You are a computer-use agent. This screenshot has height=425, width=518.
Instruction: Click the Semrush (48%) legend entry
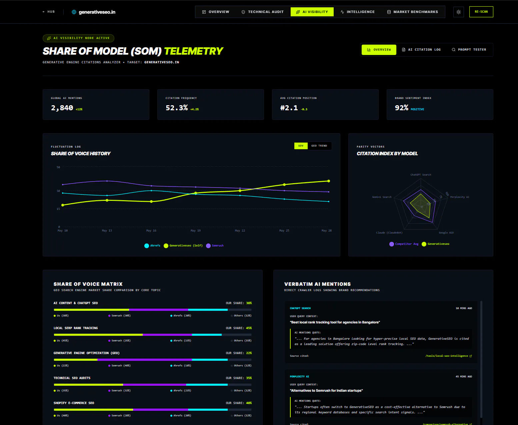click(119, 366)
